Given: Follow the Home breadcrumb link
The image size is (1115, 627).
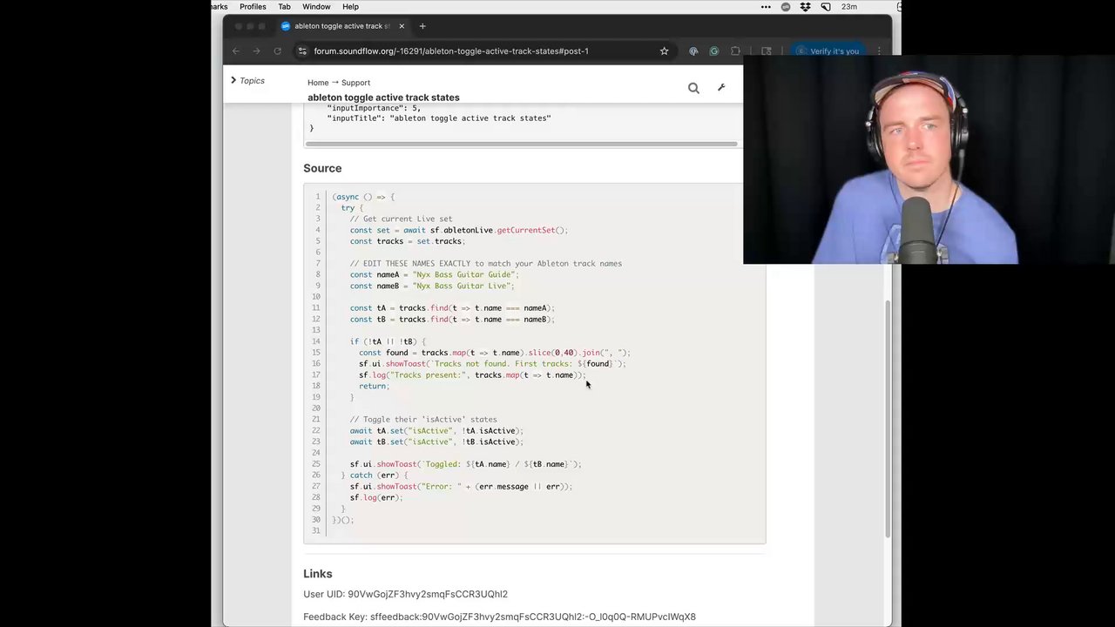Looking at the screenshot, I should [318, 83].
